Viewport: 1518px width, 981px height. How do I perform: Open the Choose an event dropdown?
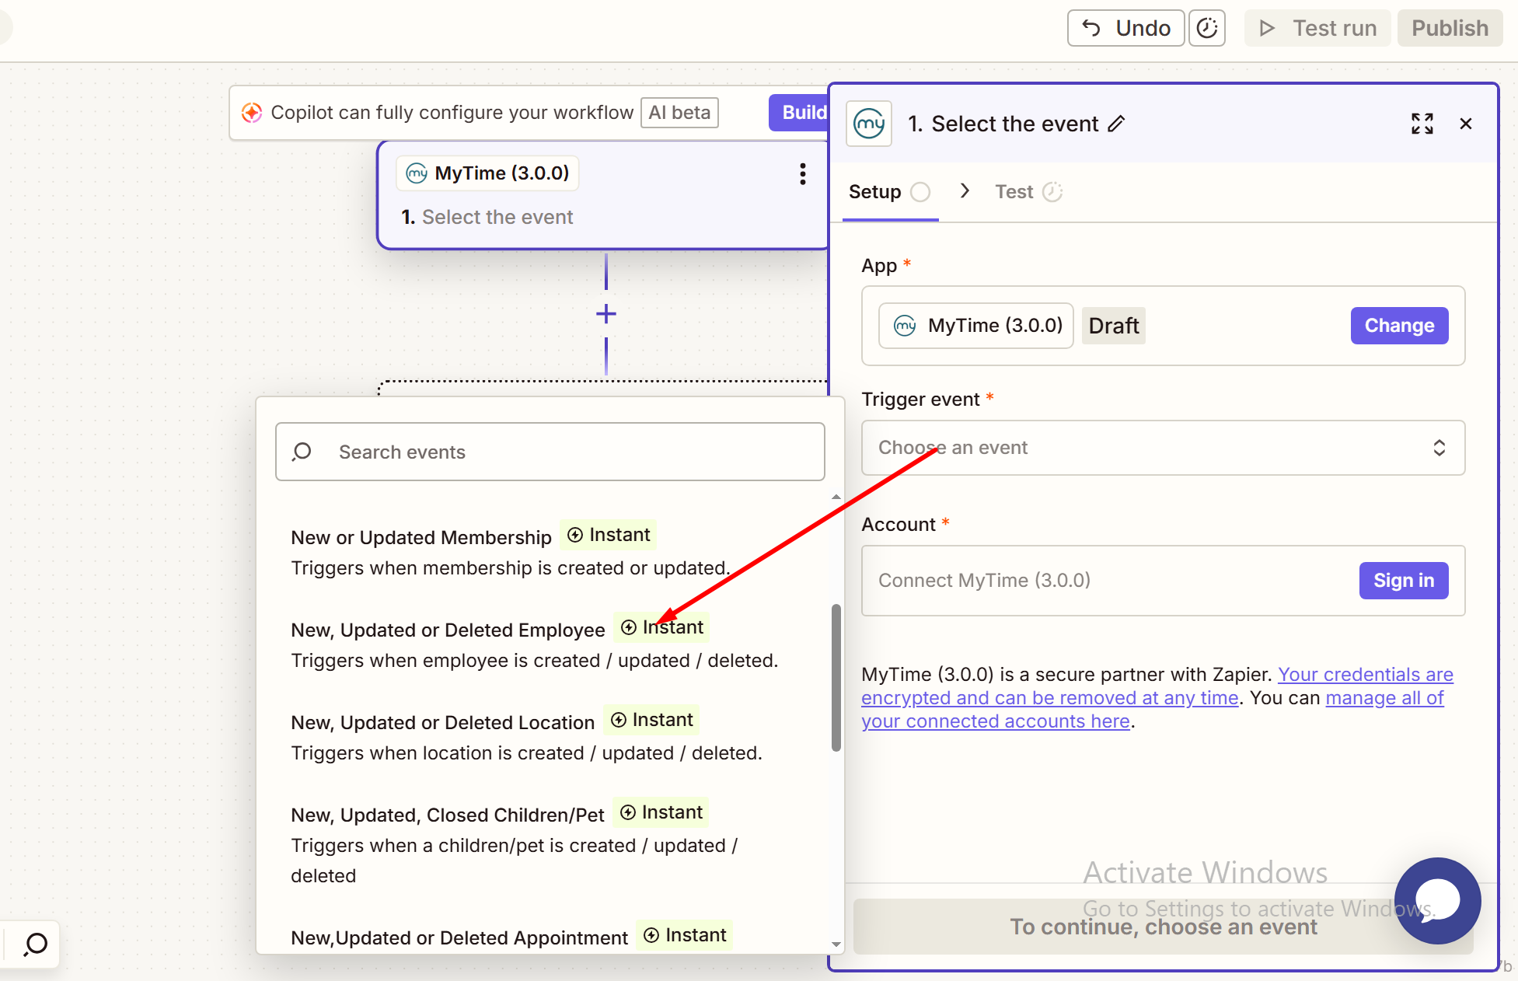1163,448
